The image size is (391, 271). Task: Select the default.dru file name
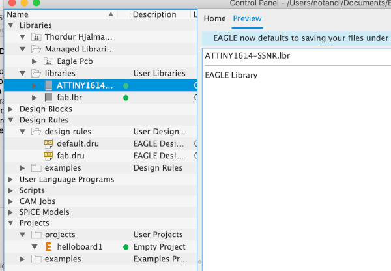[x=78, y=143]
